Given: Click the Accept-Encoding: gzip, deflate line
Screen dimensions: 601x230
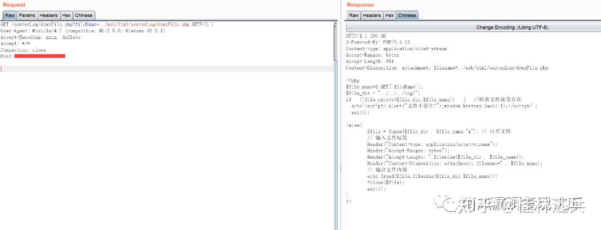Looking at the screenshot, I should pyautogui.click(x=41, y=37).
